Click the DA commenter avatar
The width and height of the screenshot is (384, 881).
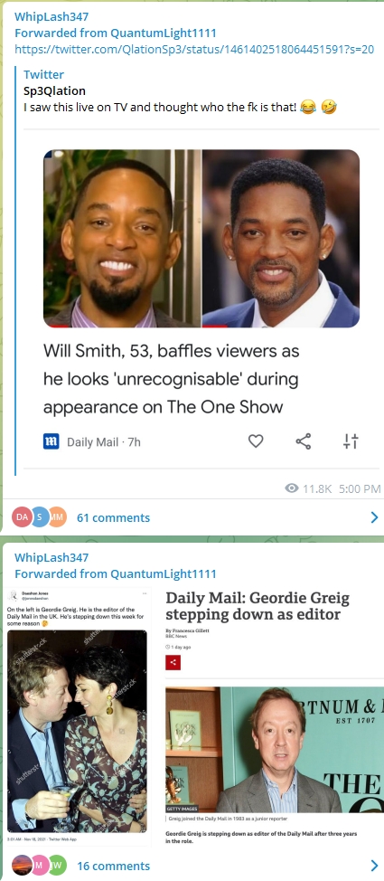[22, 516]
